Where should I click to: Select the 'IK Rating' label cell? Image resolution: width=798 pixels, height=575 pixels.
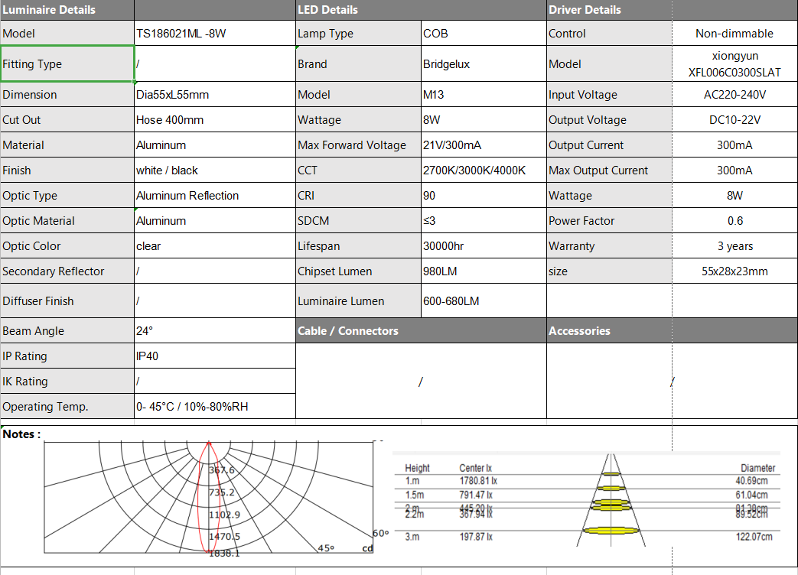coord(67,382)
